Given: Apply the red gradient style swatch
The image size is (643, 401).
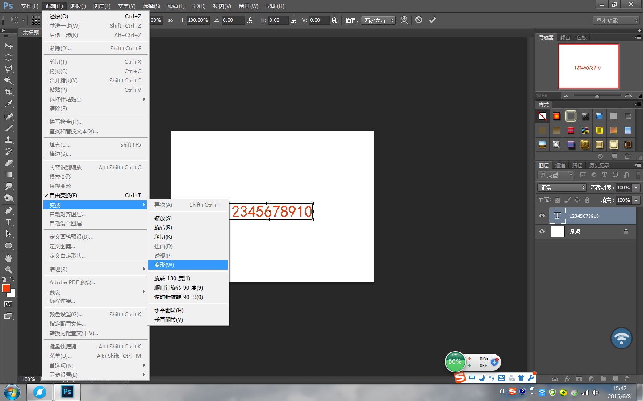Looking at the screenshot, I should [x=556, y=116].
